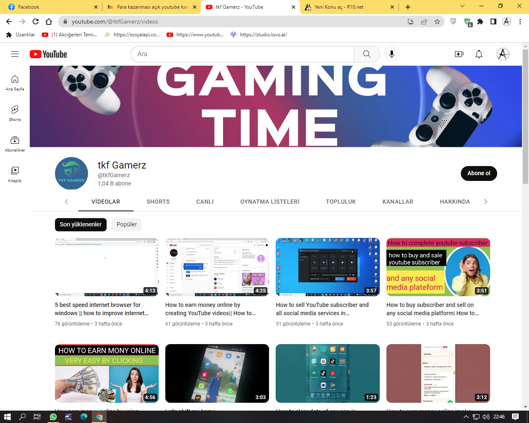
Task: Open Kitaplık library in the sidebar
Action: pos(15,174)
